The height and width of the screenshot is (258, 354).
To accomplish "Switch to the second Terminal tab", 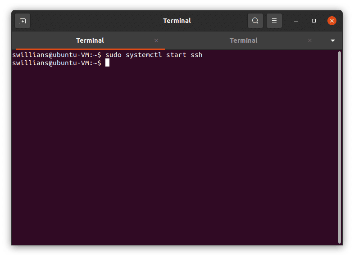I will click(x=243, y=40).
